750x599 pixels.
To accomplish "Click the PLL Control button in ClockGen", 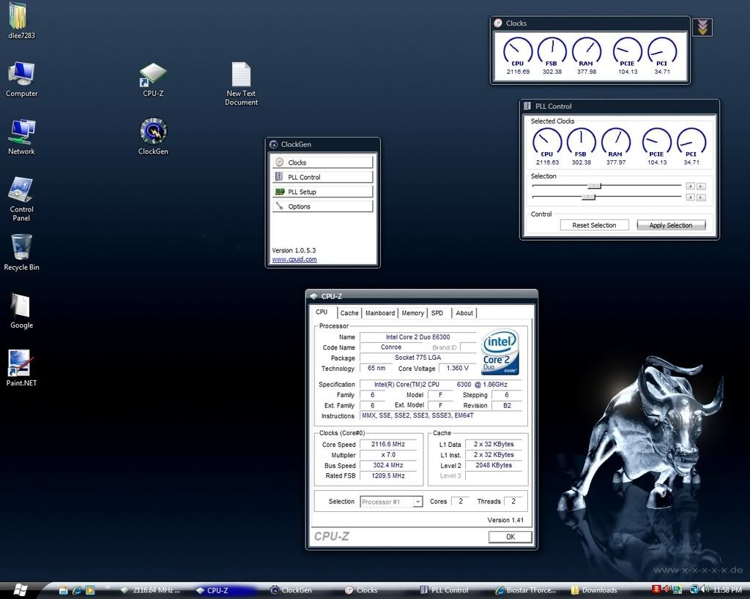I will [x=322, y=177].
